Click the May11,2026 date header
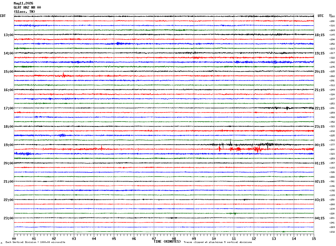Screen dimensions: 336x246 click(23, 3)
